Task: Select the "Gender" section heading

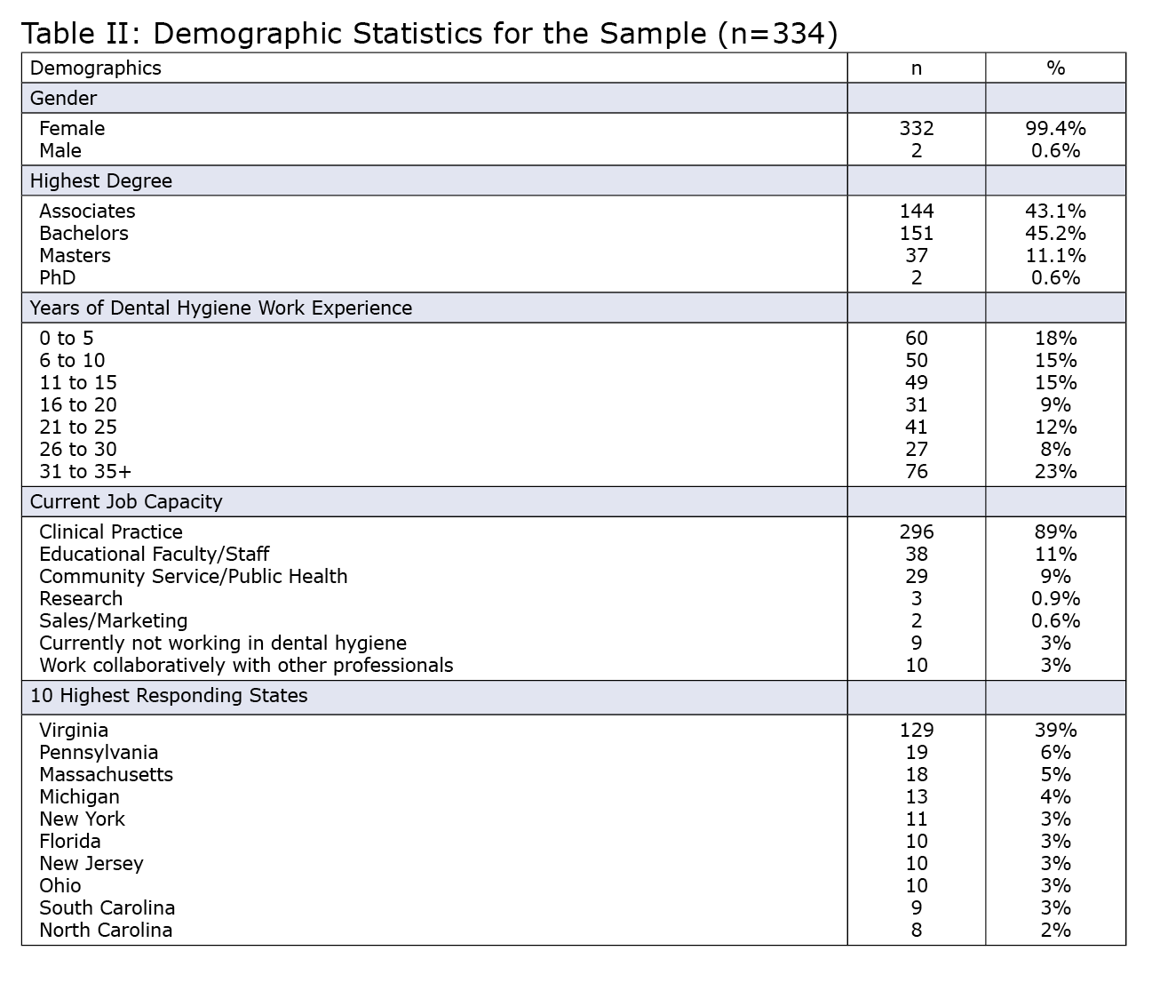Action: pos(63,99)
